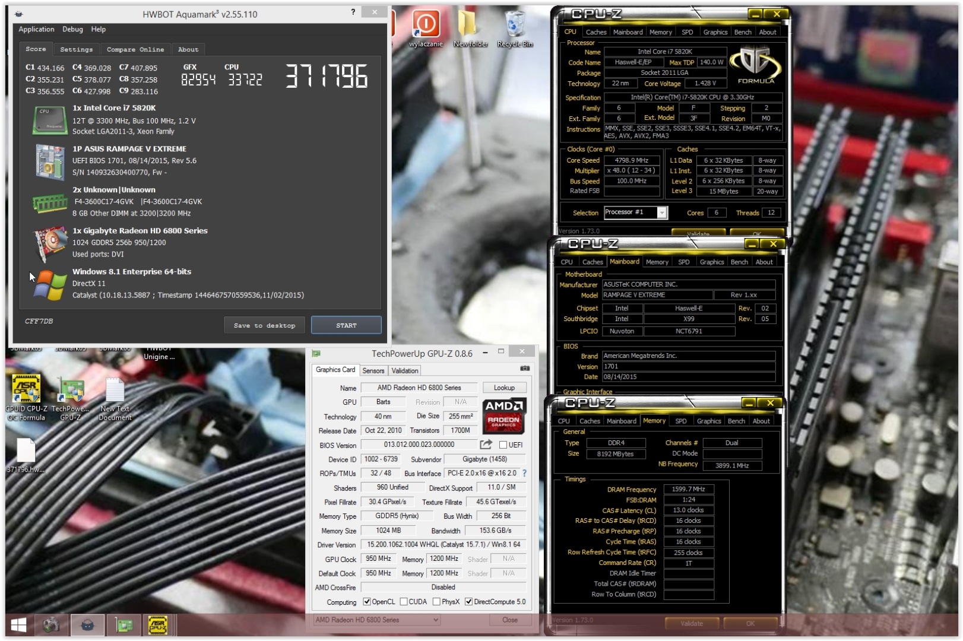The width and height of the screenshot is (963, 641).
Task: Open Bench tab in top CPU-Z window
Action: (743, 32)
